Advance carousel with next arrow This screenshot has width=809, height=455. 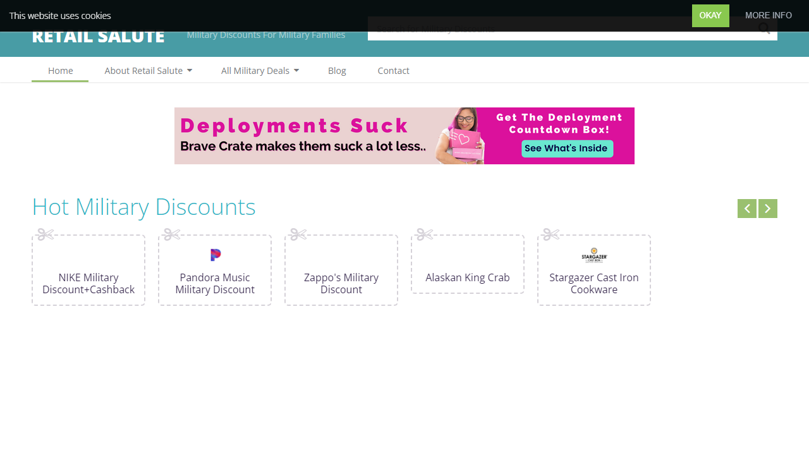[768, 209]
